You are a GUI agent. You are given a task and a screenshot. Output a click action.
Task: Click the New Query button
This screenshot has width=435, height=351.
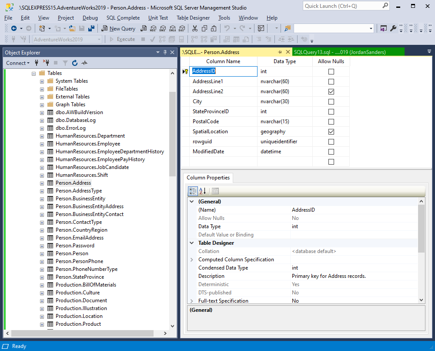pos(118,28)
